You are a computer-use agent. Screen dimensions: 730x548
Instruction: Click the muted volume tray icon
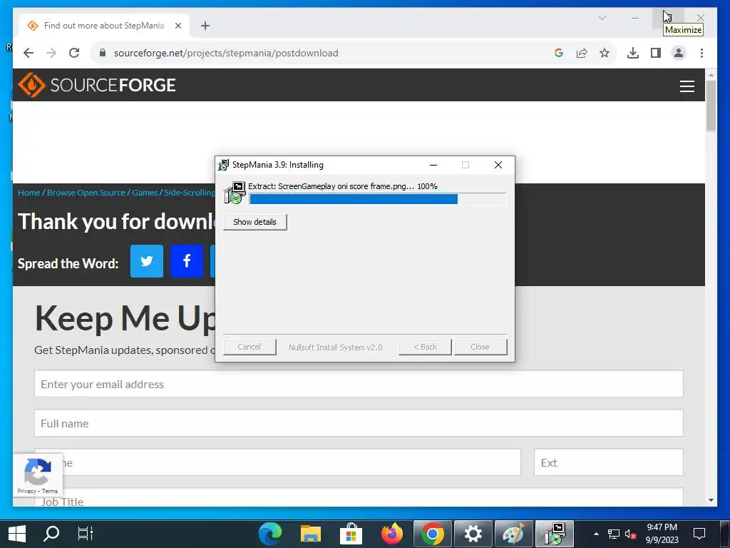tap(630, 534)
